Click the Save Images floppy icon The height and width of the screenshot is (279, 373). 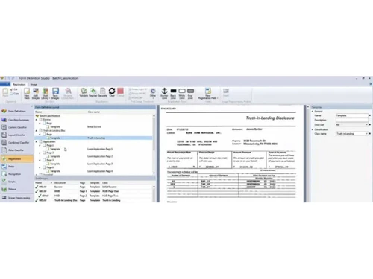[55, 93]
